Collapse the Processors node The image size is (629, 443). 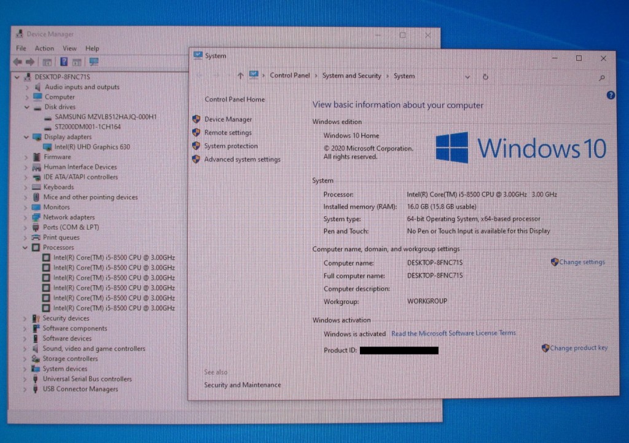pos(25,248)
